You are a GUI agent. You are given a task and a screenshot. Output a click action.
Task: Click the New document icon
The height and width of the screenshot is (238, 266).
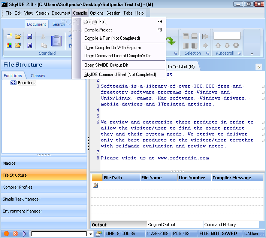click(x=9, y=36)
